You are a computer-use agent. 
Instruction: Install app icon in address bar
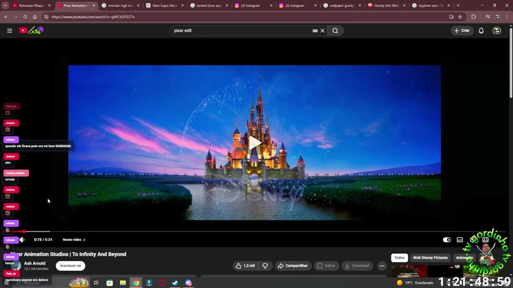tap(451, 17)
